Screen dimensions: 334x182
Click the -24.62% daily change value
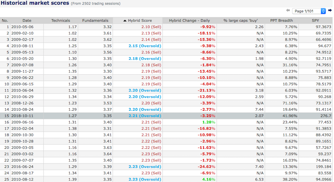tap(207, 166)
